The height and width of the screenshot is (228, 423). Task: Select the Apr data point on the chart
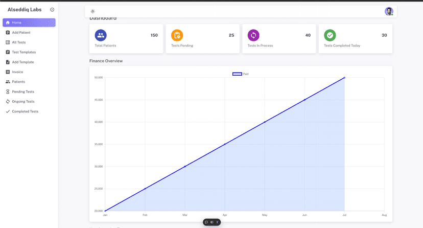(225, 144)
